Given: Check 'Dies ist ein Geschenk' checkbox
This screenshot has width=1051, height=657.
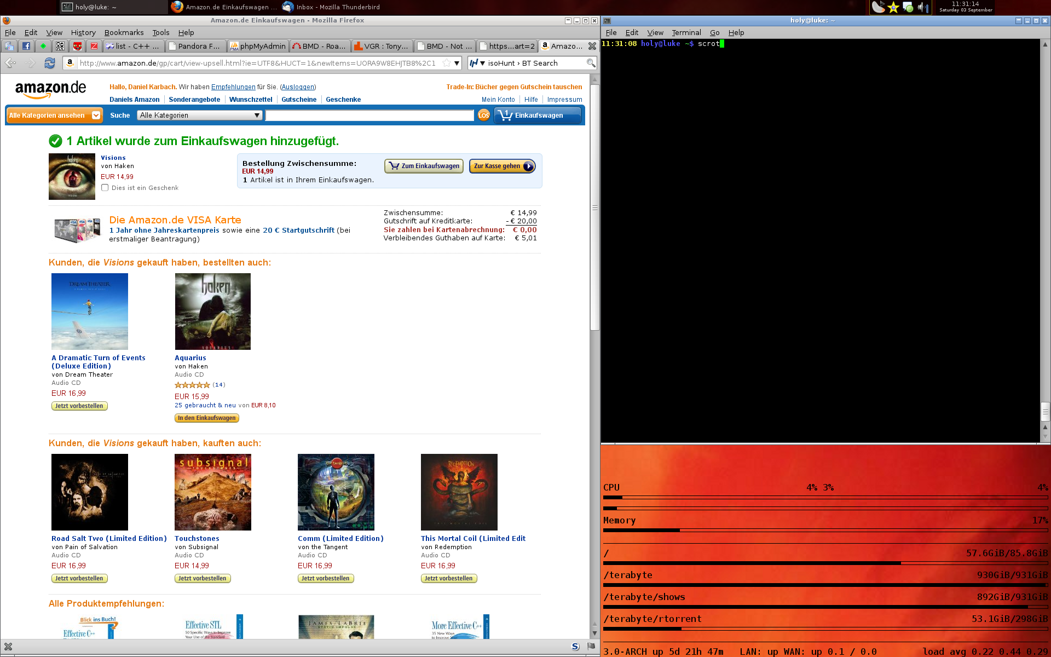Looking at the screenshot, I should coord(105,188).
